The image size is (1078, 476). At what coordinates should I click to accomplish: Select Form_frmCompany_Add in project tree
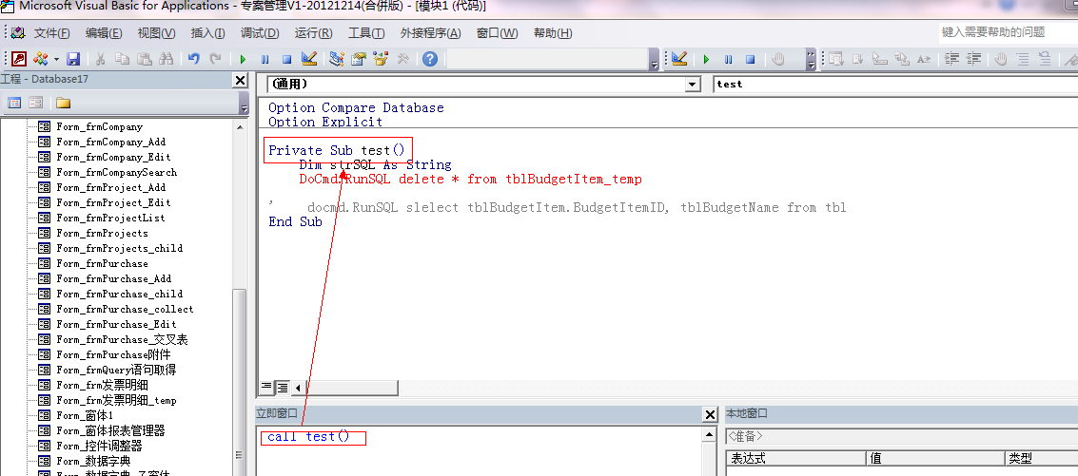(110, 143)
